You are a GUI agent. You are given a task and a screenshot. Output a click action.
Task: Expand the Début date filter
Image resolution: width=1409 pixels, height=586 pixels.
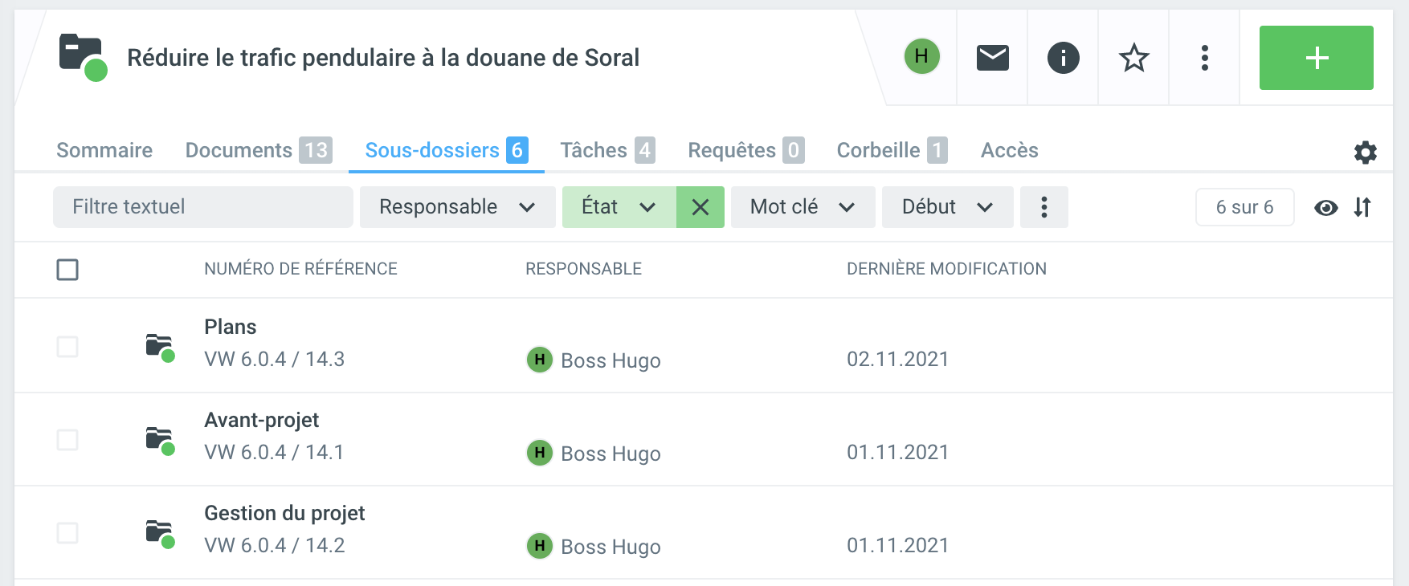(x=947, y=207)
